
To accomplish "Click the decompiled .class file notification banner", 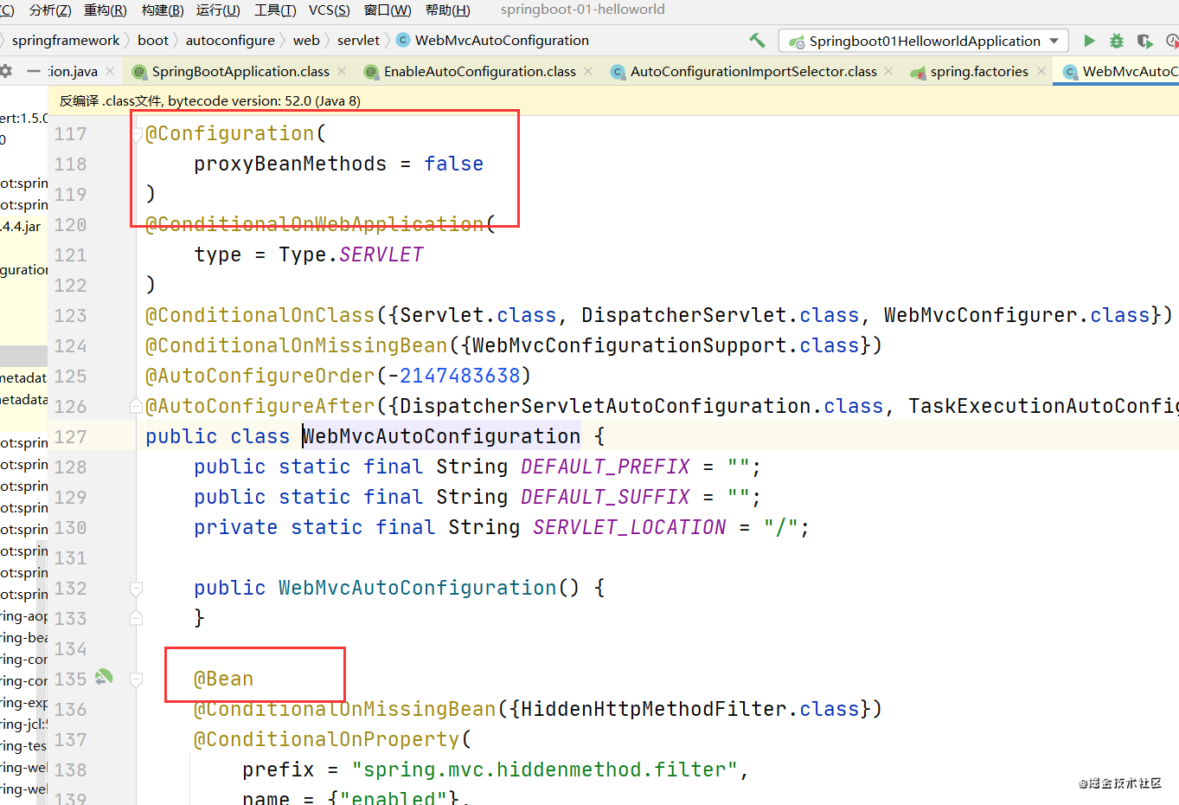I will click(613, 100).
